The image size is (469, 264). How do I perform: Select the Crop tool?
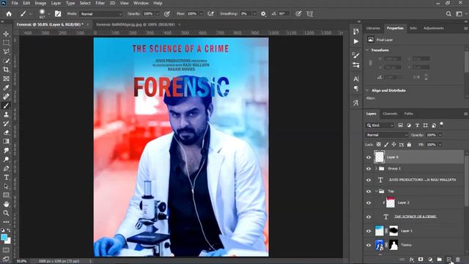(x=6, y=70)
